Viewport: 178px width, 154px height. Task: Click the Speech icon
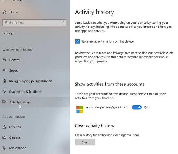pyautogui.click(x=4, y=70)
